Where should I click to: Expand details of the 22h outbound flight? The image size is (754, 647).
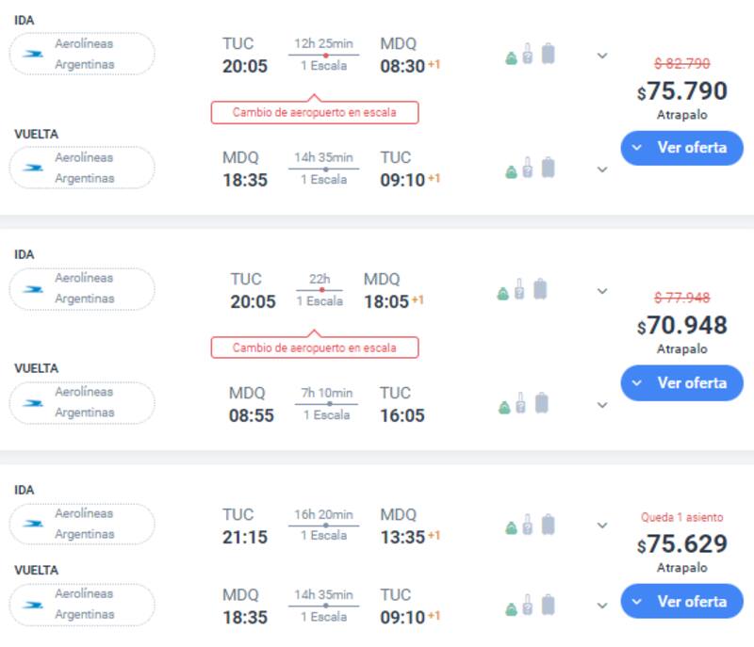[602, 290]
